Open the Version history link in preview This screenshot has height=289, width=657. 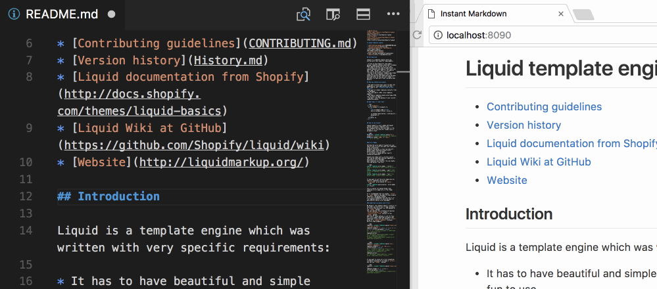point(523,125)
